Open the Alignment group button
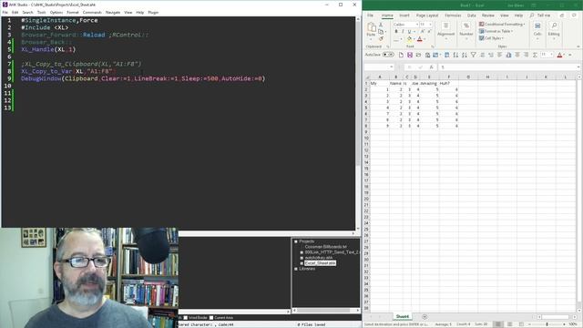Image resolution: width=583 pixels, height=328 pixels. (x=445, y=29)
